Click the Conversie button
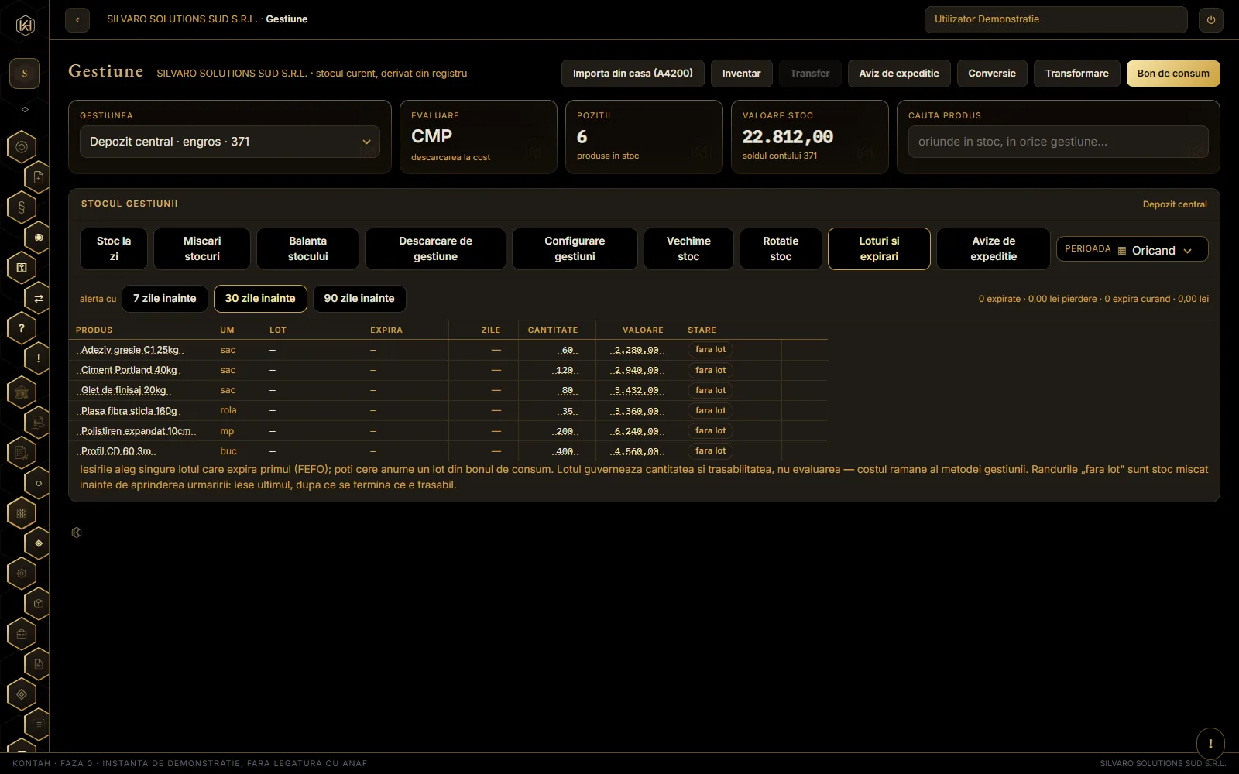The width and height of the screenshot is (1239, 774). click(992, 74)
